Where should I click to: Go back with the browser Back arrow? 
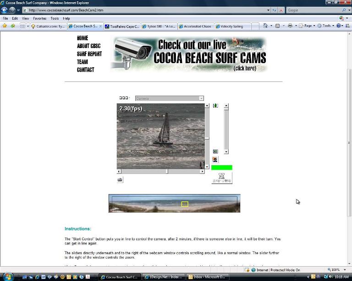[4, 10]
